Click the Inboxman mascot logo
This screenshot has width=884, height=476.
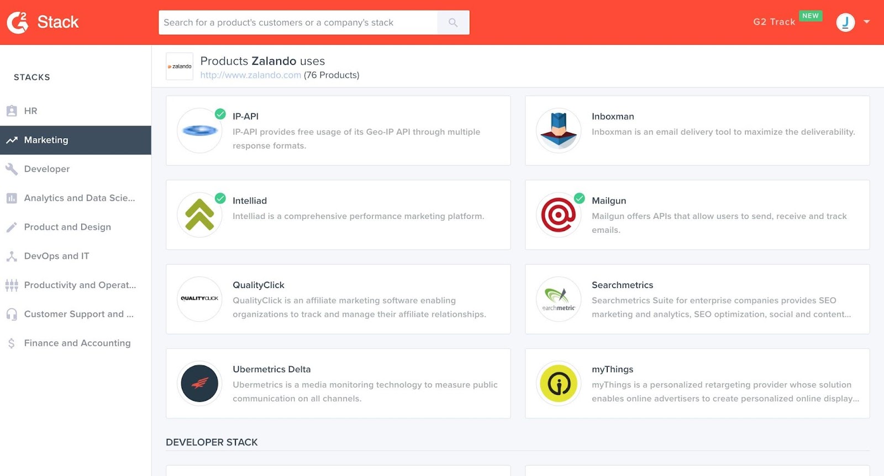(559, 130)
